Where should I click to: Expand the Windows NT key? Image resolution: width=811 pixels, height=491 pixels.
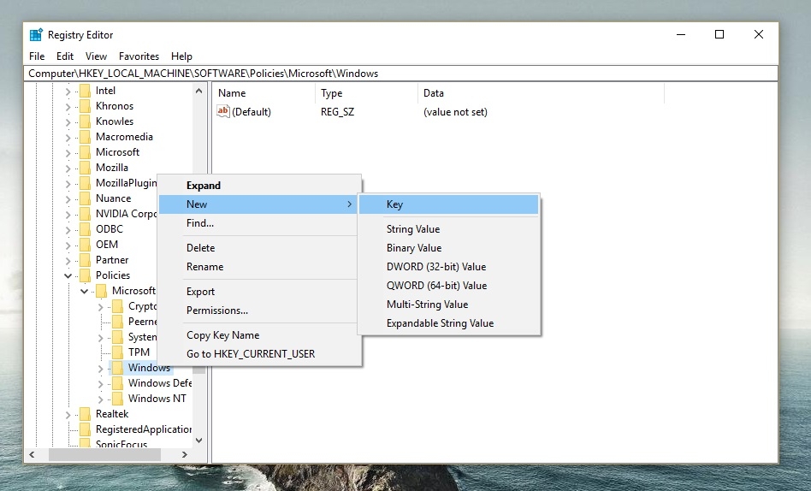click(100, 399)
